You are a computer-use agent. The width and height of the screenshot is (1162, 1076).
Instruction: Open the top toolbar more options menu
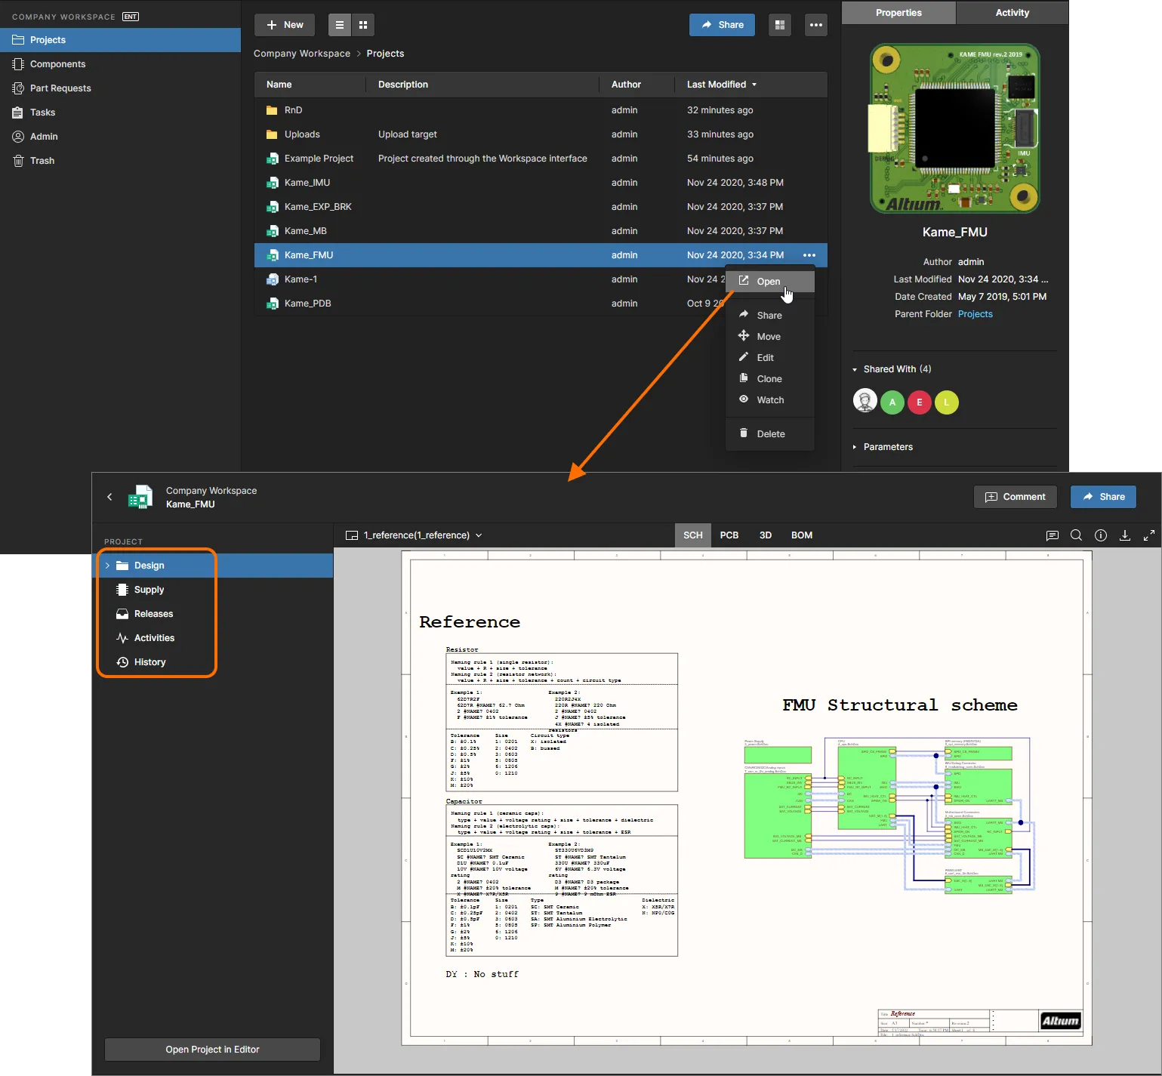pyautogui.click(x=816, y=25)
